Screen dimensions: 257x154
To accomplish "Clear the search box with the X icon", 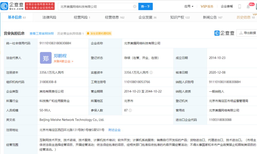I will (134, 7).
